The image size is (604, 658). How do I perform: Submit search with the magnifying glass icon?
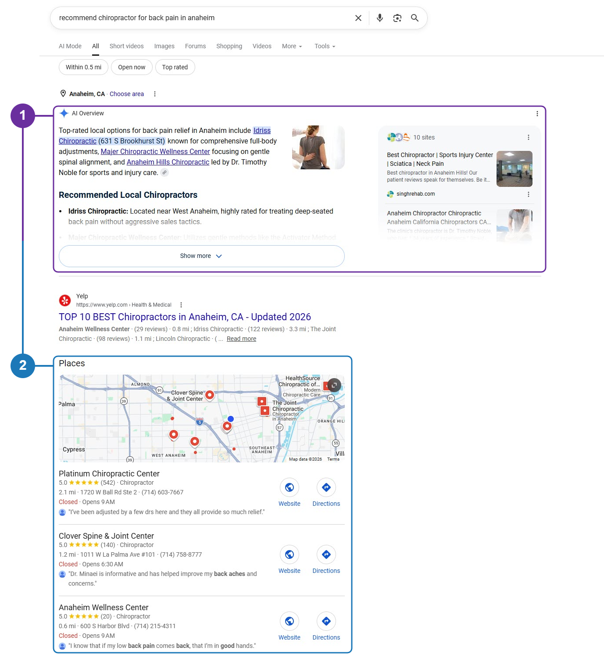coord(415,18)
